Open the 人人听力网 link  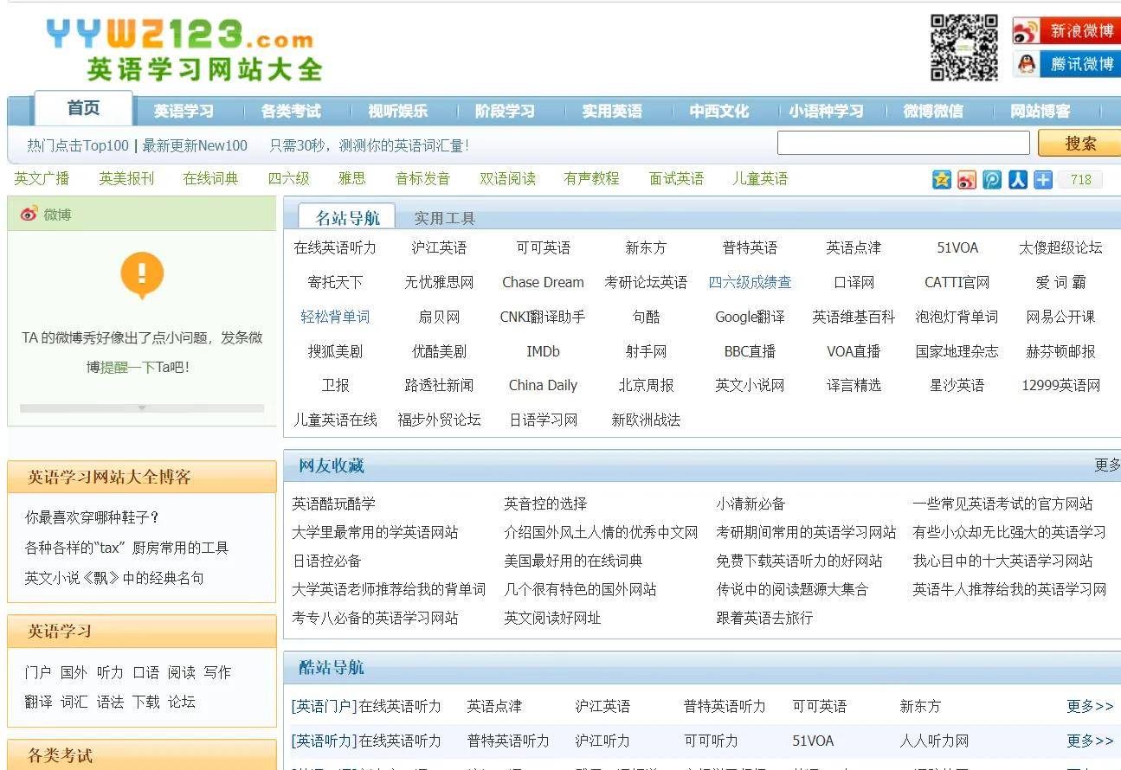click(934, 741)
